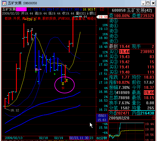Click the magenta highlight box beside 五矿发展
The height and width of the screenshot is (141, 157).
pyautogui.click(x=21, y=9)
